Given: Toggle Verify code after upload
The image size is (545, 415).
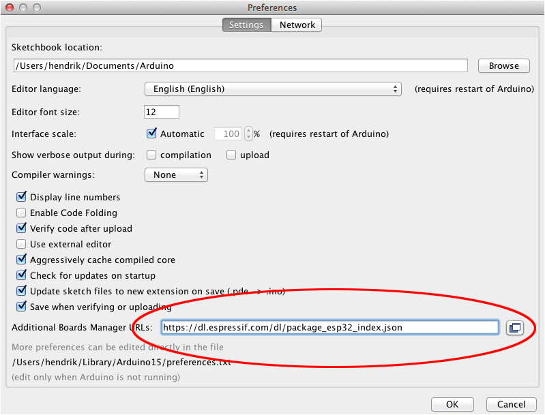Looking at the screenshot, I should click(x=21, y=228).
